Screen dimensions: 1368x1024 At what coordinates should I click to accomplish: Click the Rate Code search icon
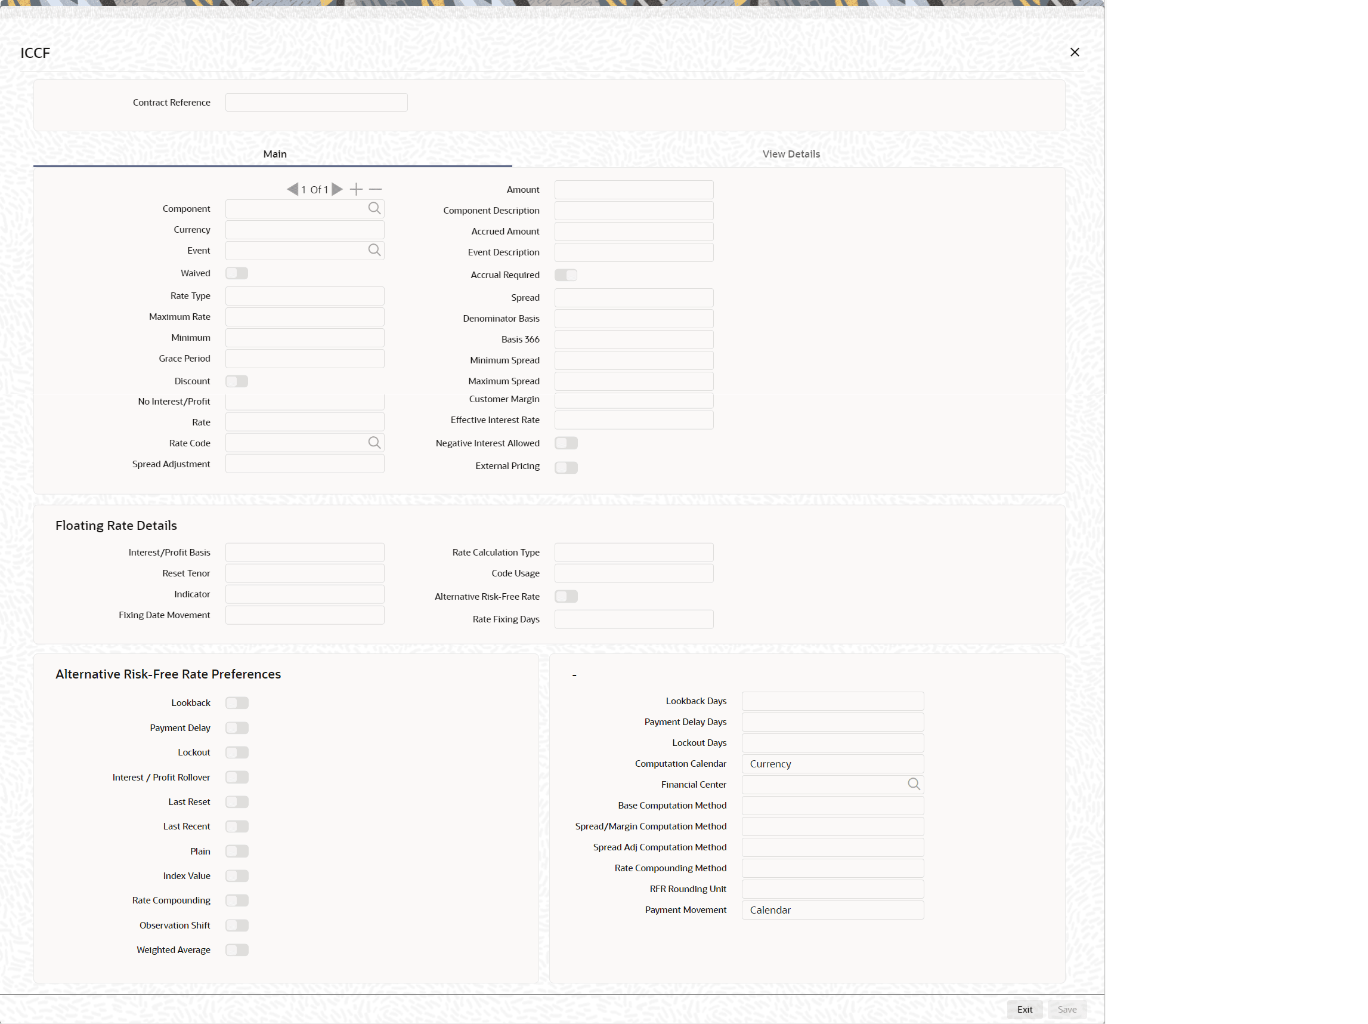click(374, 443)
